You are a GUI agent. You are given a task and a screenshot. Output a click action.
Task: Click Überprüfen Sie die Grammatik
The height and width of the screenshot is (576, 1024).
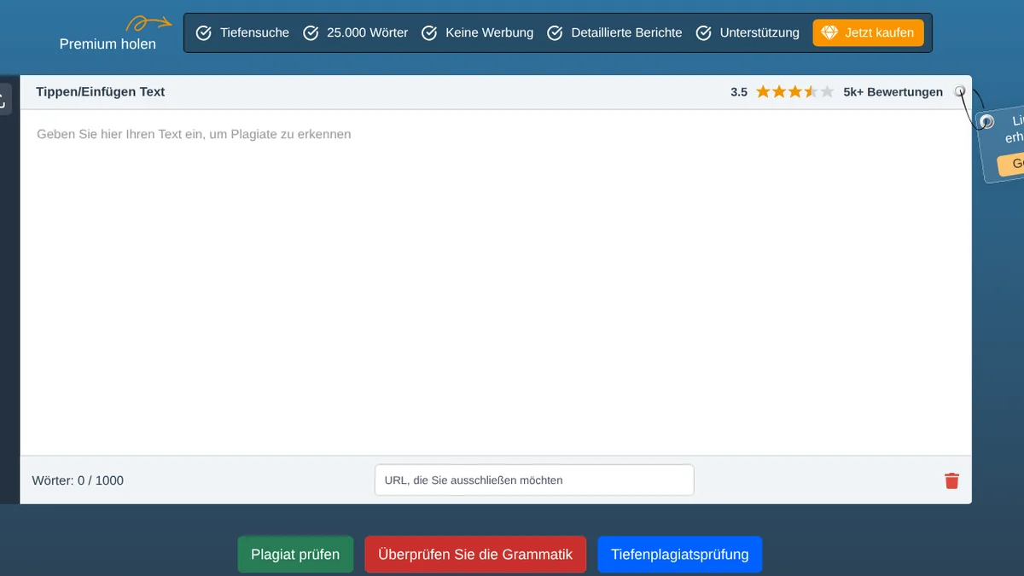click(x=475, y=555)
